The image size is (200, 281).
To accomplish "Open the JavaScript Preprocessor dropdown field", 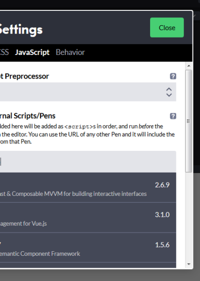I will coord(88,92).
